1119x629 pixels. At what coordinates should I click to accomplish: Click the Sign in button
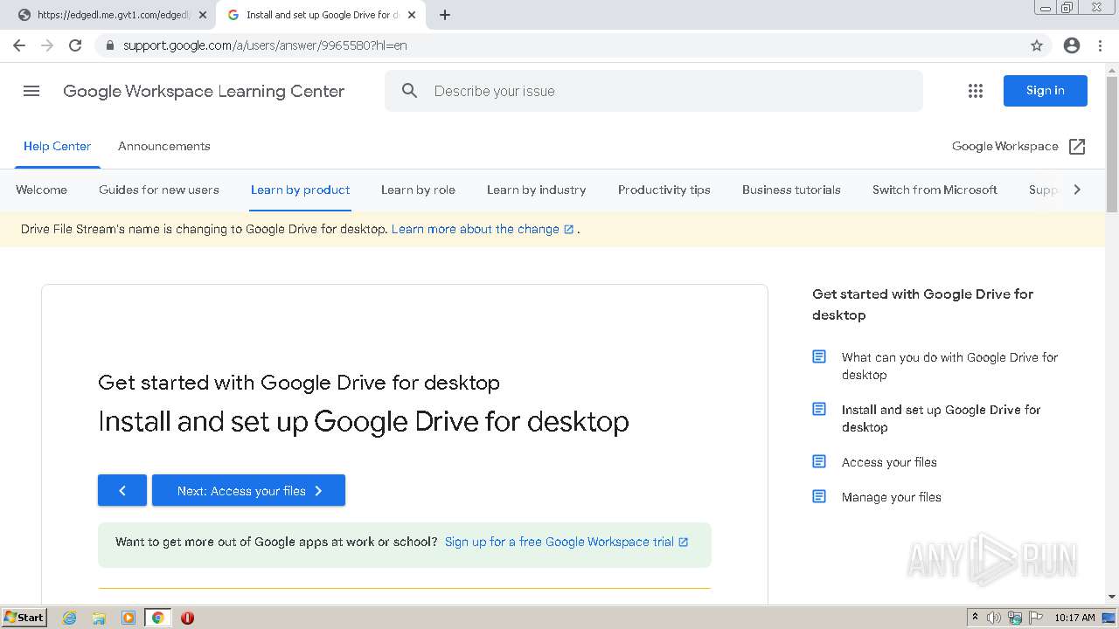tap(1045, 91)
